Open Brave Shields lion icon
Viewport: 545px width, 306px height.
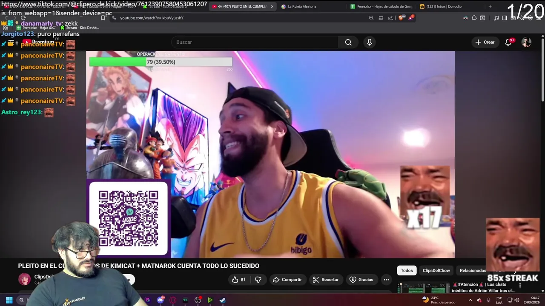tap(402, 18)
